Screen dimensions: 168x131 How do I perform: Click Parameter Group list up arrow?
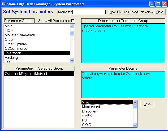(72, 26)
